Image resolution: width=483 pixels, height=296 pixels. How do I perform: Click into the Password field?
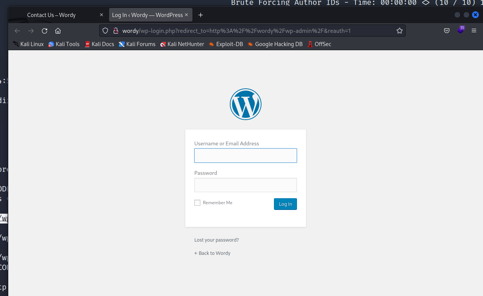246,185
